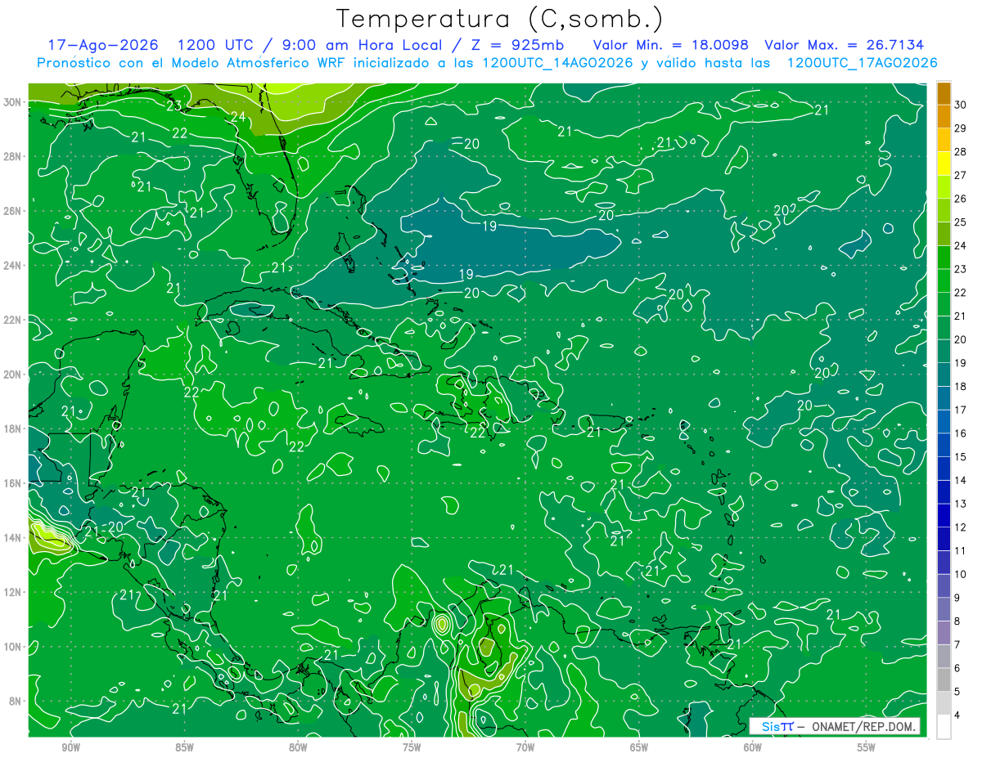The height and width of the screenshot is (758, 982).
Task: Click the '75W' longitude axis label
Action: (412, 747)
